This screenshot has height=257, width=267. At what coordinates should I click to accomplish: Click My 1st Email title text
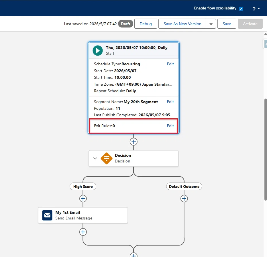pos(68,212)
